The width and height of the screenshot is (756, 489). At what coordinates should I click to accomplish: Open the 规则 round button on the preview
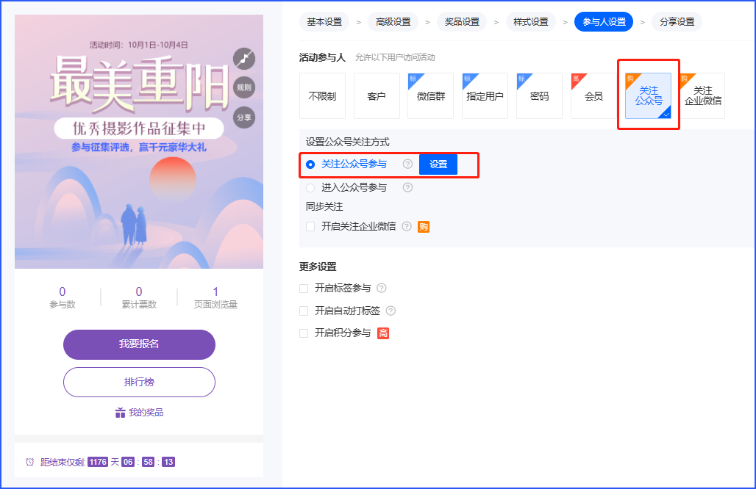(x=244, y=87)
